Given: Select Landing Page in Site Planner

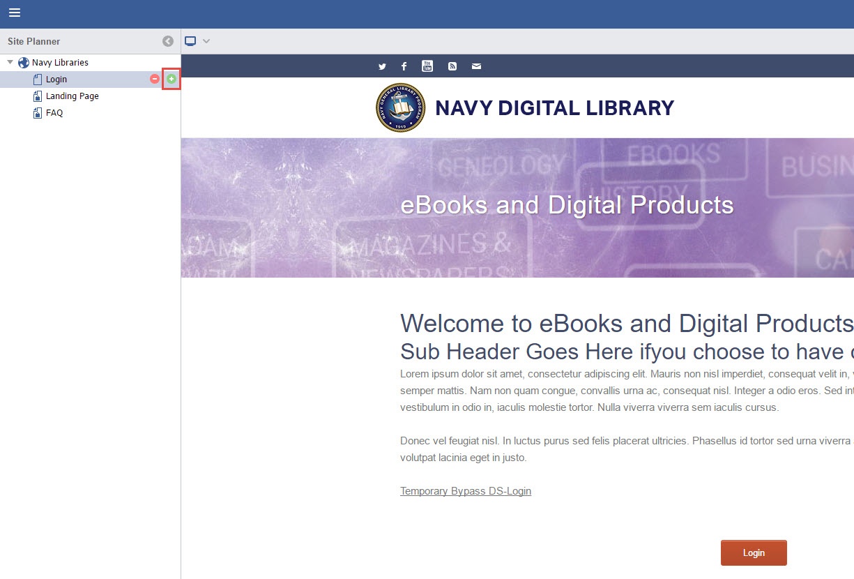Looking at the screenshot, I should [x=72, y=96].
